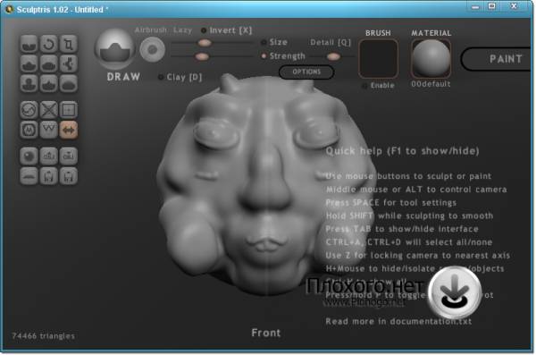This screenshot has width=536, height=355.
Task: Toggle the orange Symmetry button
Action: click(x=69, y=130)
